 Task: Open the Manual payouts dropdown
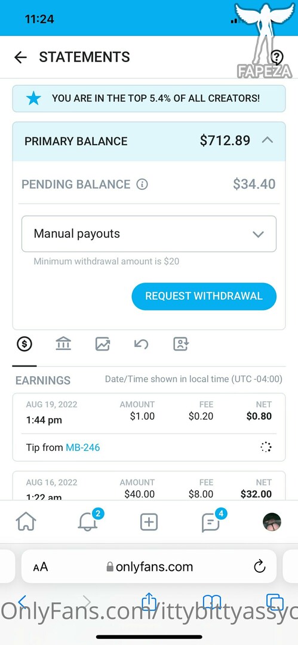point(149,234)
